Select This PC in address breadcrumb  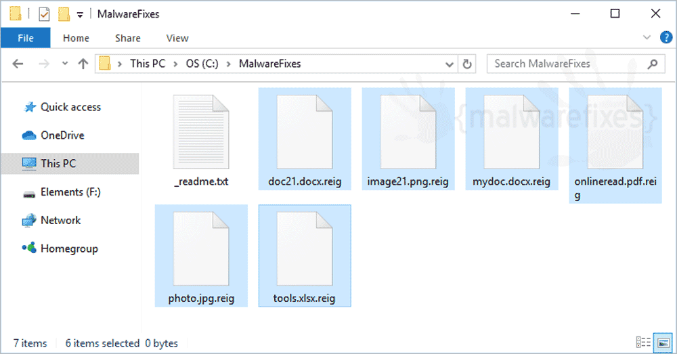coord(148,64)
